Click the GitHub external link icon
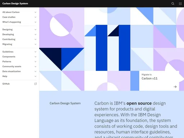184x138 pixels. click(36, 84)
